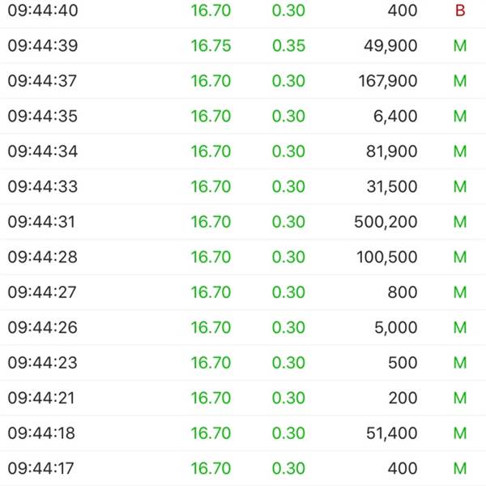Tap the 09:44:31 timestamp
The width and height of the screenshot is (486, 486).
pyautogui.click(x=41, y=222)
